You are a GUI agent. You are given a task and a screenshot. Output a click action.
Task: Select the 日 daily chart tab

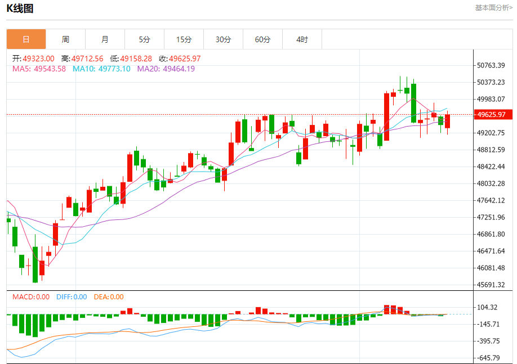pyautogui.click(x=26, y=39)
